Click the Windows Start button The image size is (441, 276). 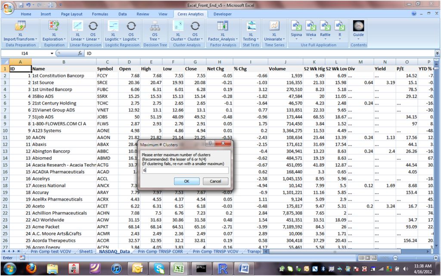click(9, 269)
